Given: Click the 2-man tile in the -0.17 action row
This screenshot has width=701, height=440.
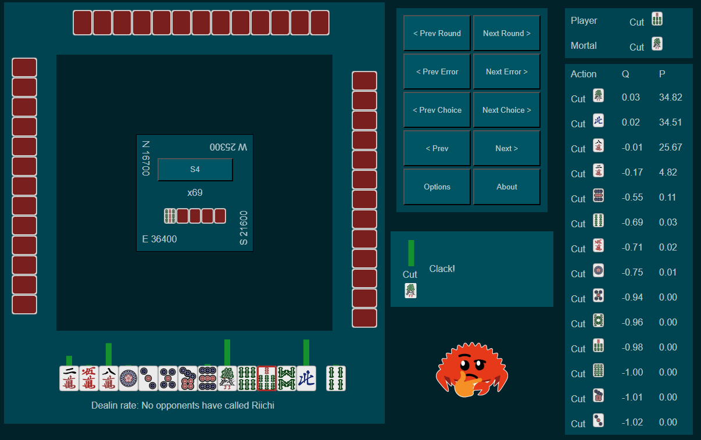Looking at the screenshot, I should 598,171.
